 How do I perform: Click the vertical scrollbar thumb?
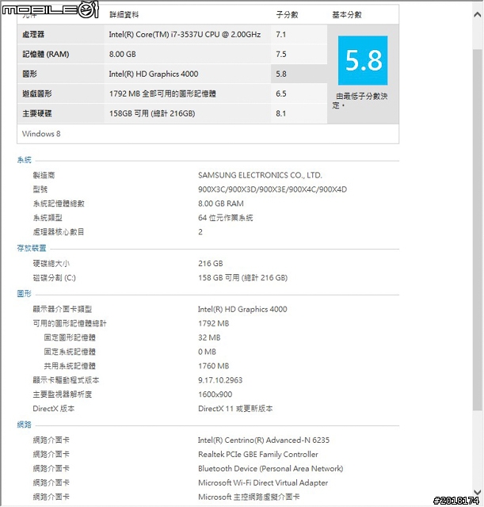477,230
